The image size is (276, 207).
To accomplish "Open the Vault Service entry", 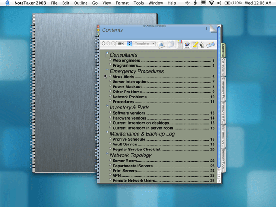I will (163, 144).
